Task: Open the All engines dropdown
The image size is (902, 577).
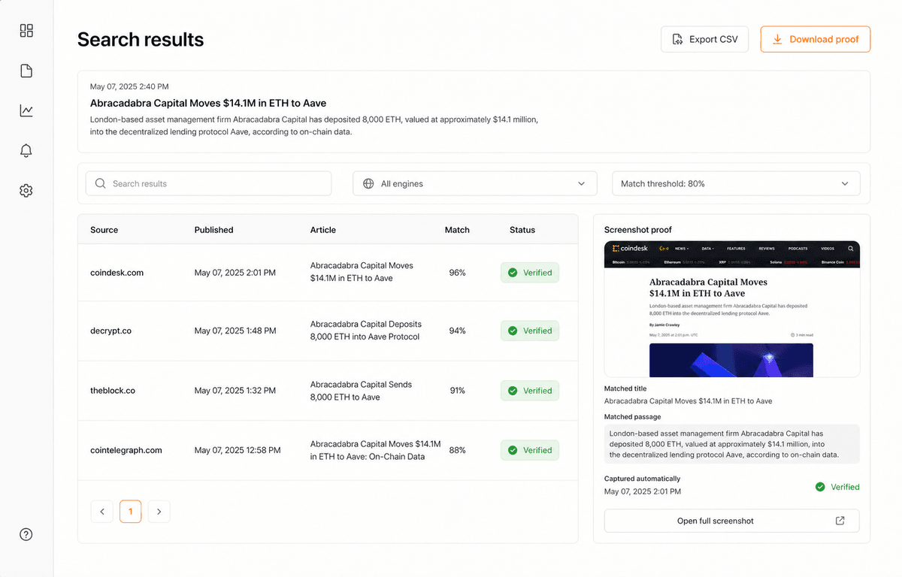Action: click(475, 183)
